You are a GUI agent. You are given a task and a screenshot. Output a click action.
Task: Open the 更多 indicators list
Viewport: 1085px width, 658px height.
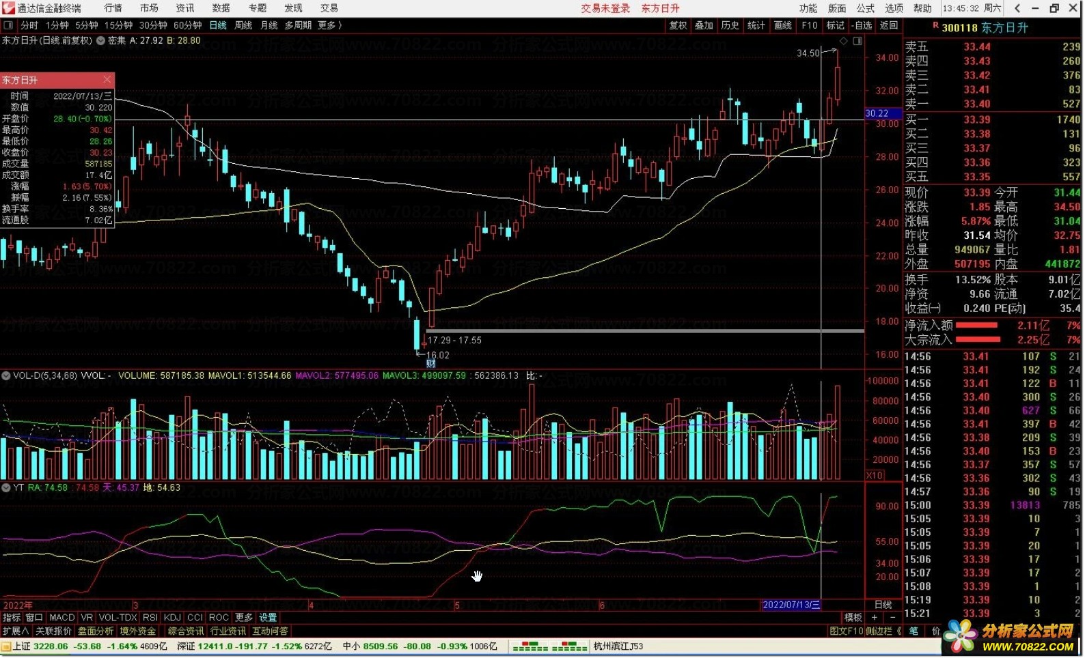(243, 617)
